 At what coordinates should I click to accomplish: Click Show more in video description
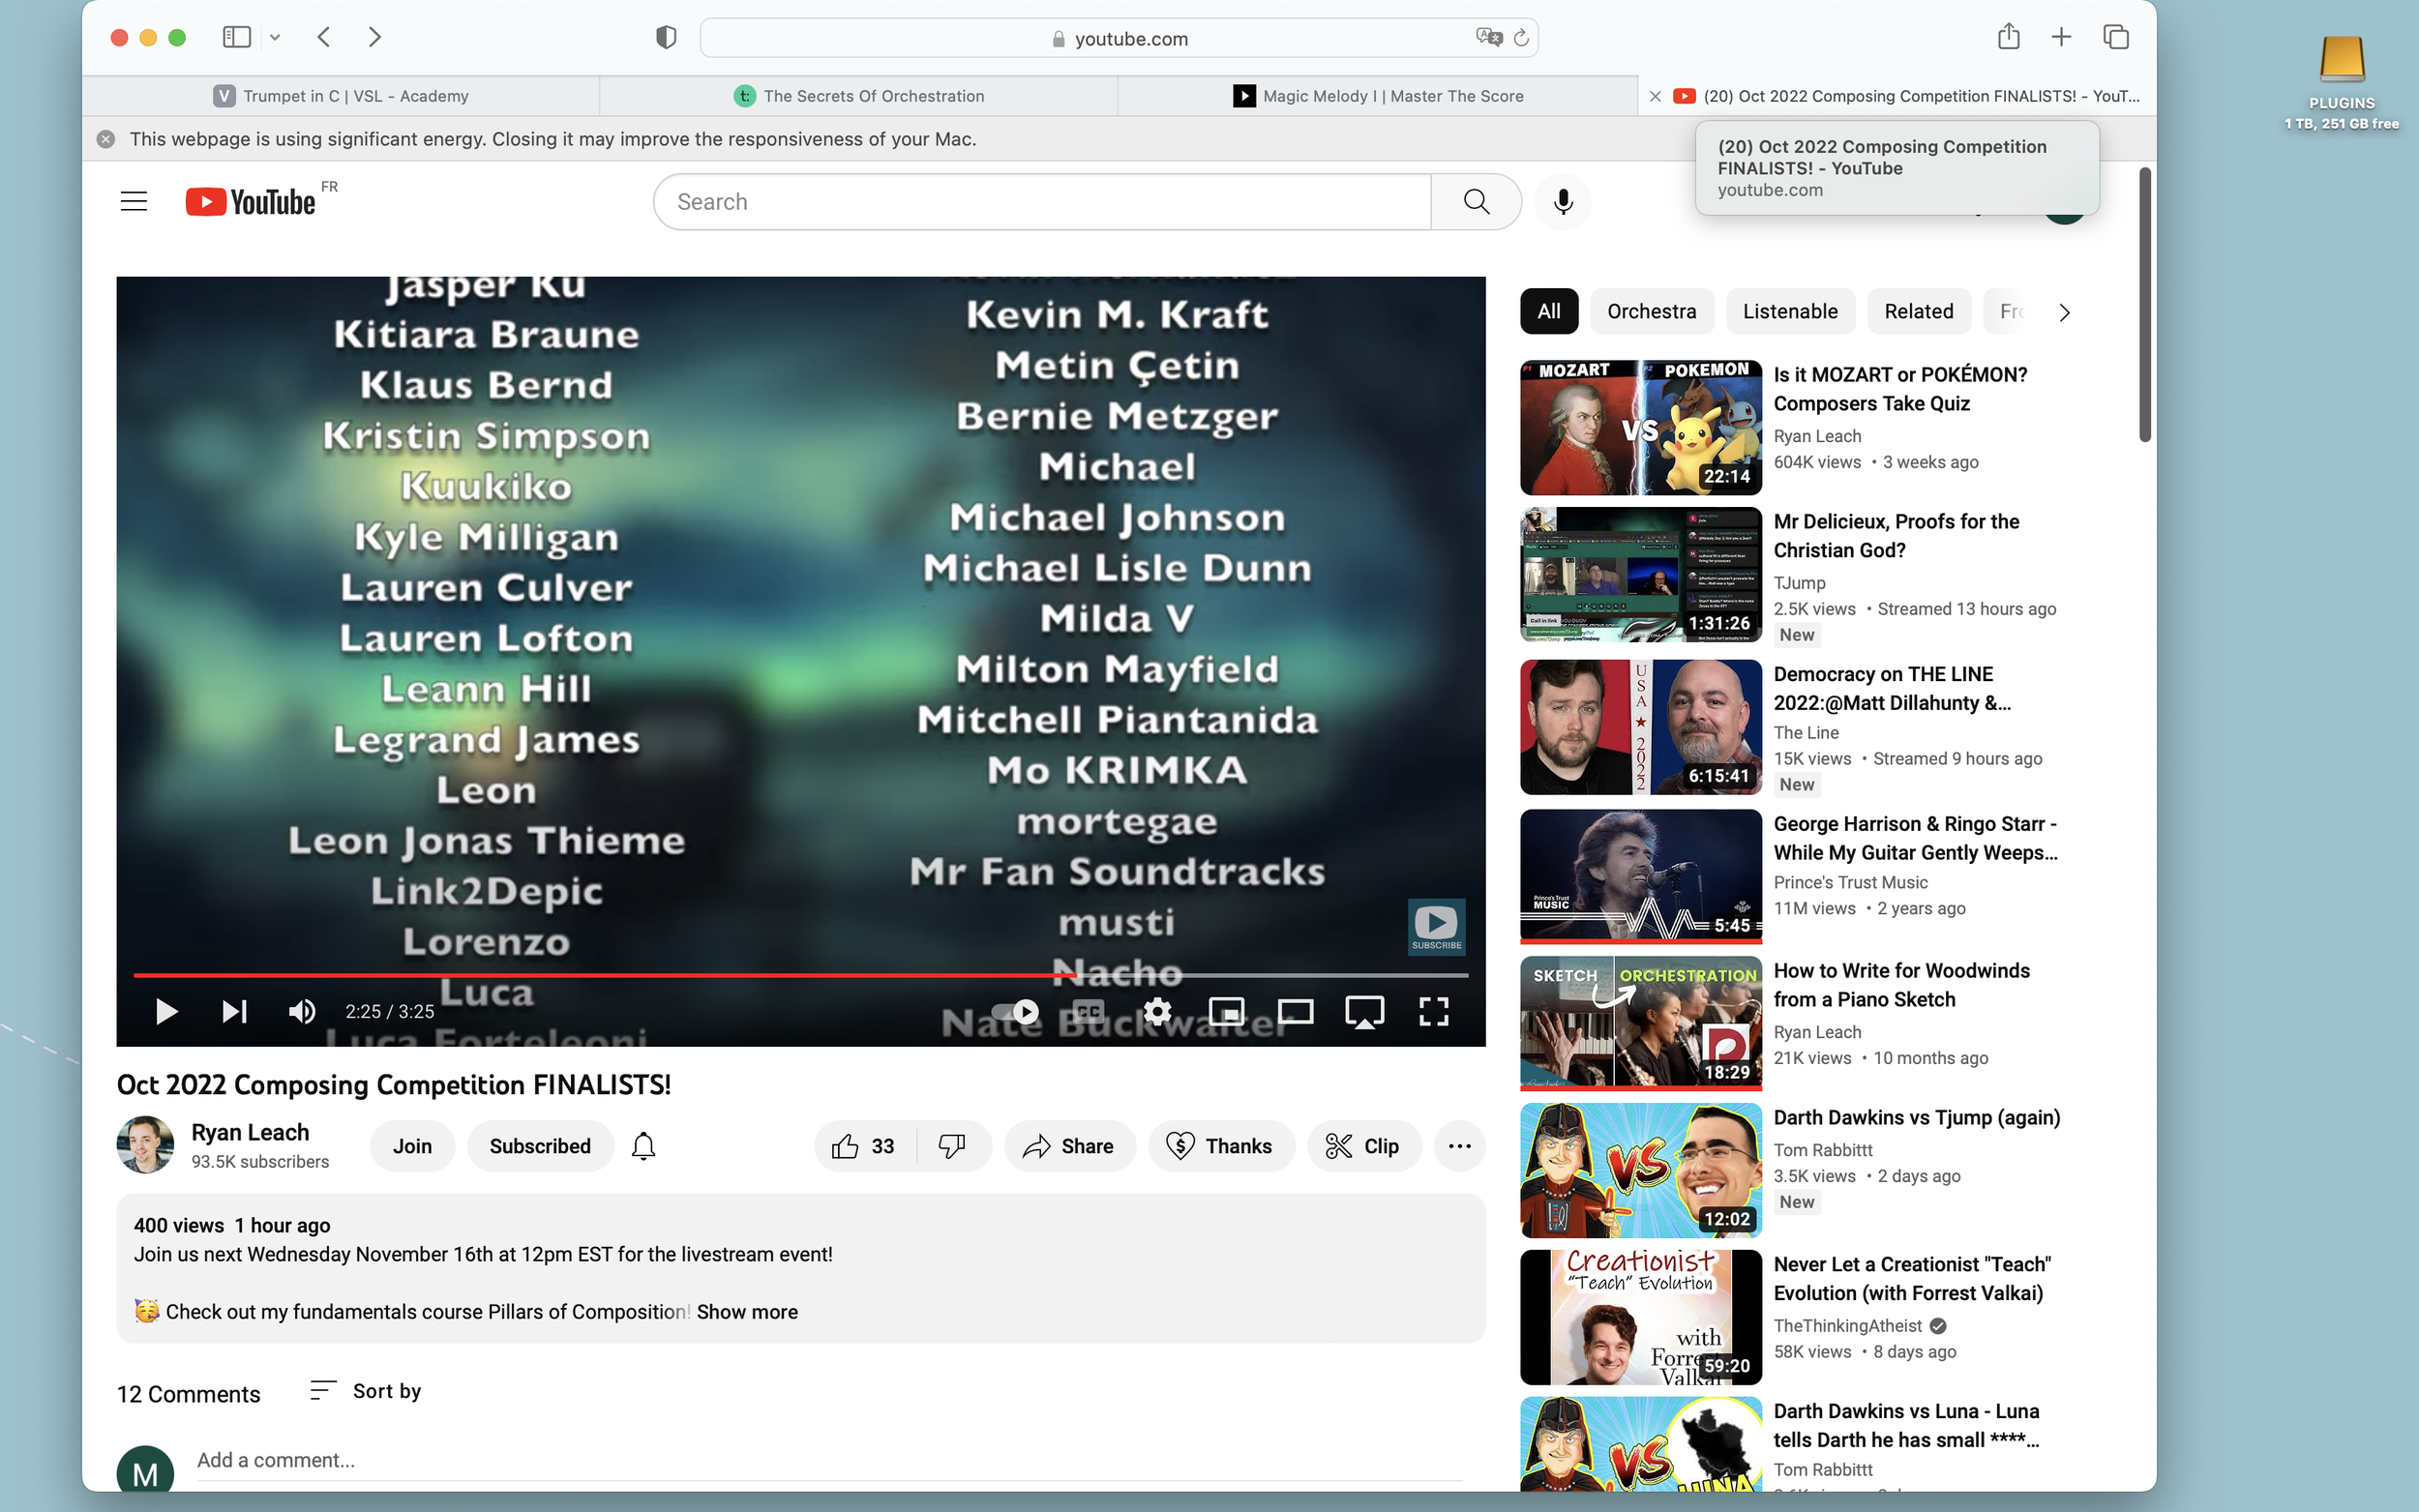(747, 1312)
